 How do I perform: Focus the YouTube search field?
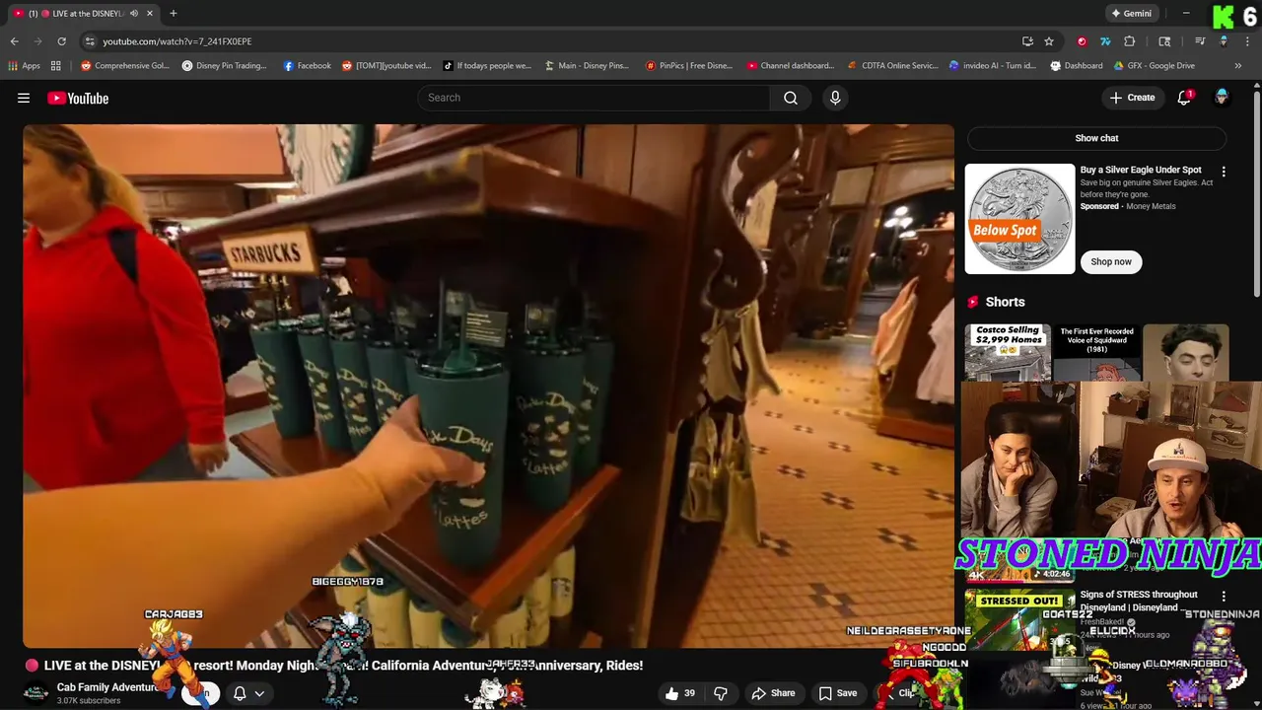[x=594, y=98]
